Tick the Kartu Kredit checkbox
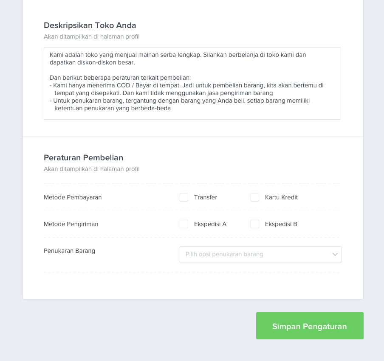Screen dimensions: 384x361 click(x=255, y=197)
